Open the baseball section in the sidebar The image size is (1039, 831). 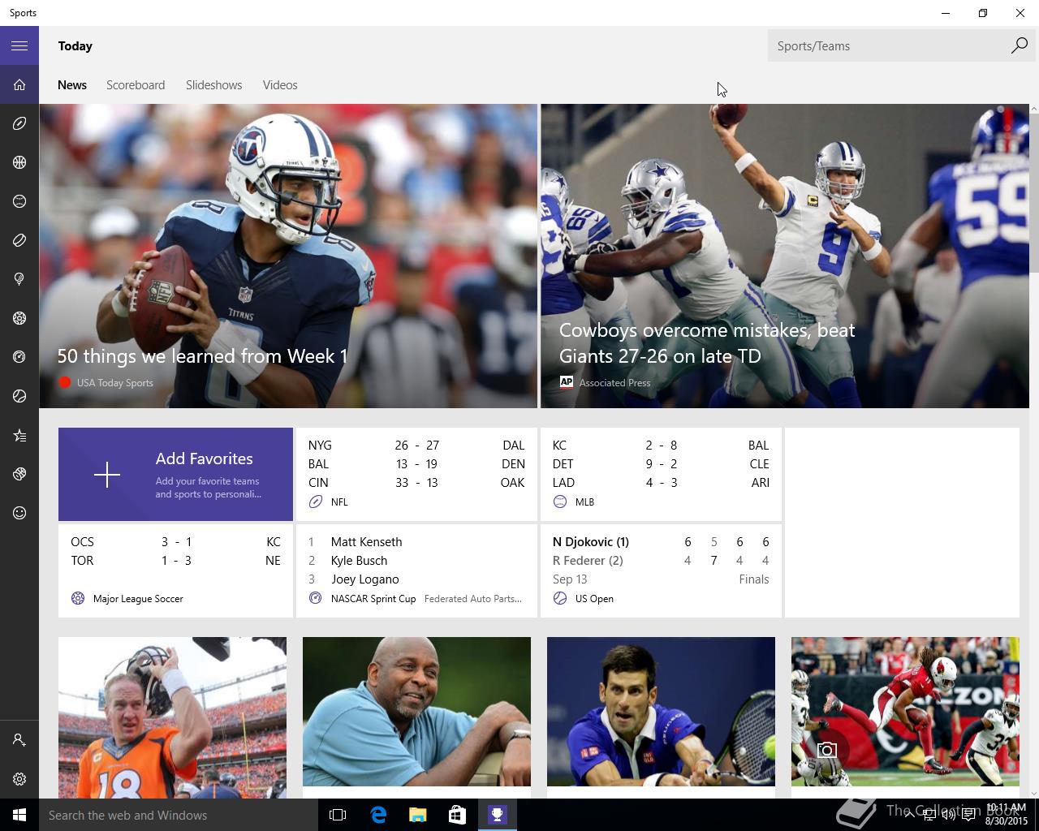[19, 201]
